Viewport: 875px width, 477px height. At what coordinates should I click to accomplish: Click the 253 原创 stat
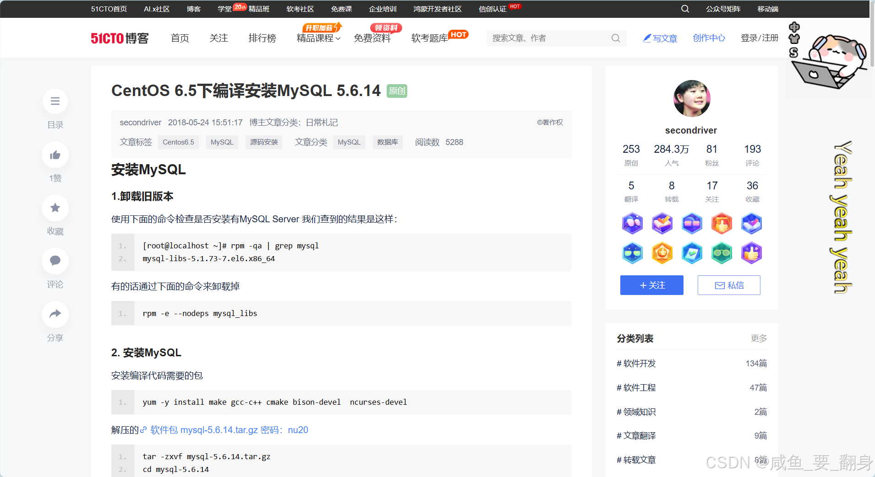pos(631,155)
